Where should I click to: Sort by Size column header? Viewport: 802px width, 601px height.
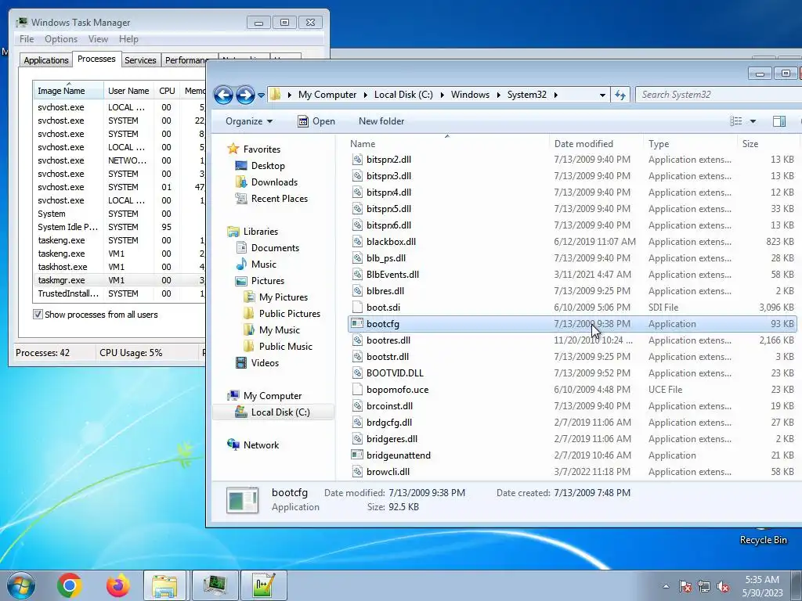pos(768,144)
